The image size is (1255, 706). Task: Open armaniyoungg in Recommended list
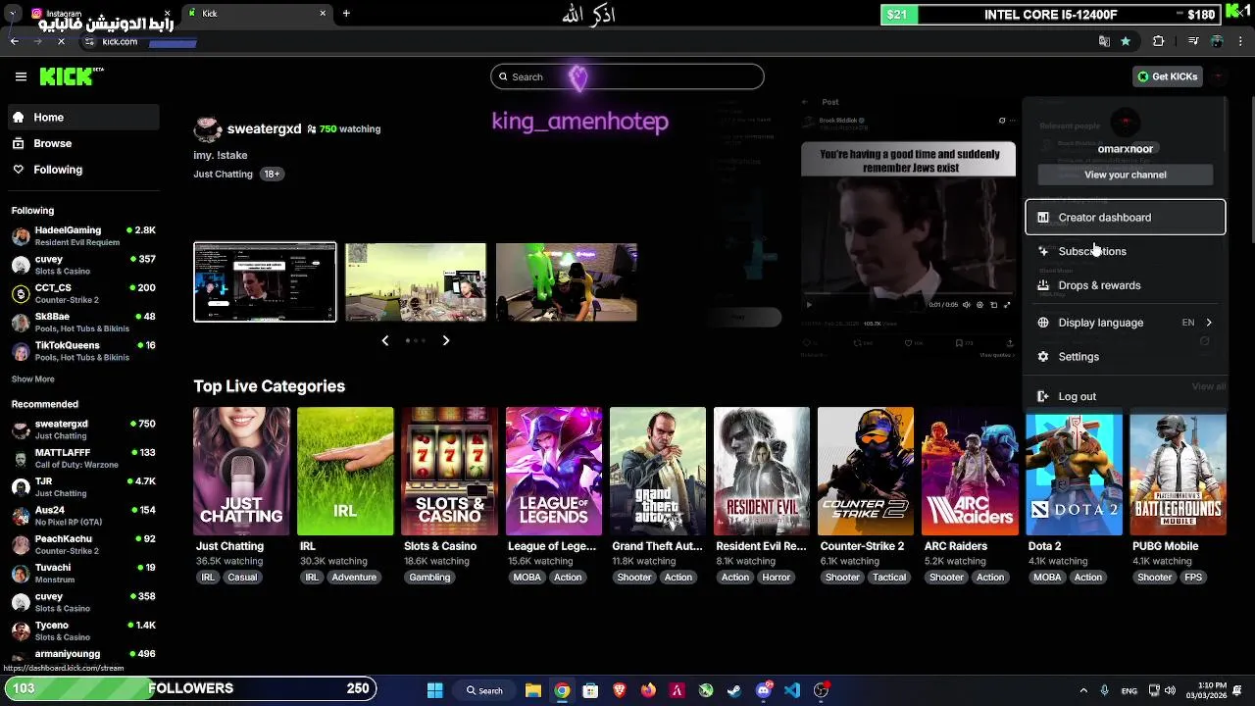point(83,655)
